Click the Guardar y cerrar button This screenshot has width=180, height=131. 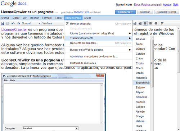click(x=167, y=12)
